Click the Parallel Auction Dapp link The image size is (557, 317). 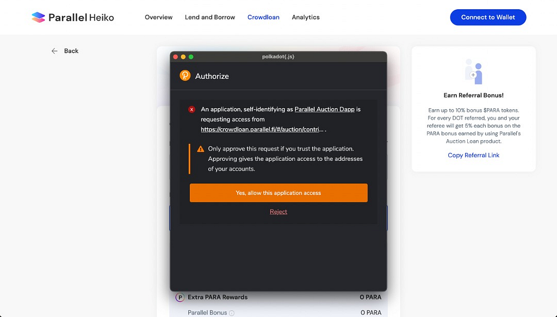coord(324,109)
